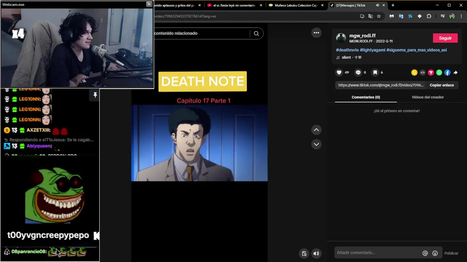Image resolution: width=467 pixels, height=262 pixels.
Task: Click the creepy pepe emote image
Action: coord(55,195)
